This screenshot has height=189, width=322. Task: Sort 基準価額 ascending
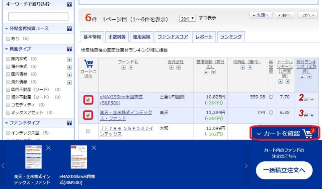(x=206, y=72)
